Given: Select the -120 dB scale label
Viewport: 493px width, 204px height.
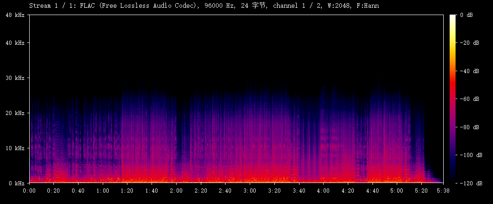Looking at the screenshot, I should tap(470, 183).
